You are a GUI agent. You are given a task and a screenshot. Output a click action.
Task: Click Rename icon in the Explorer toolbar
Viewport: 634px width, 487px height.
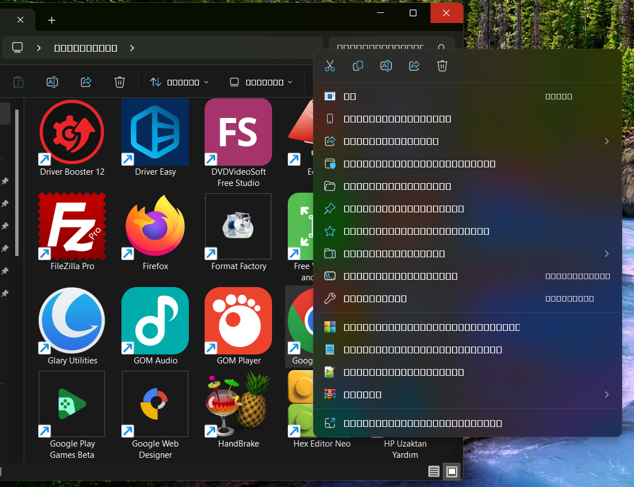[x=52, y=83]
